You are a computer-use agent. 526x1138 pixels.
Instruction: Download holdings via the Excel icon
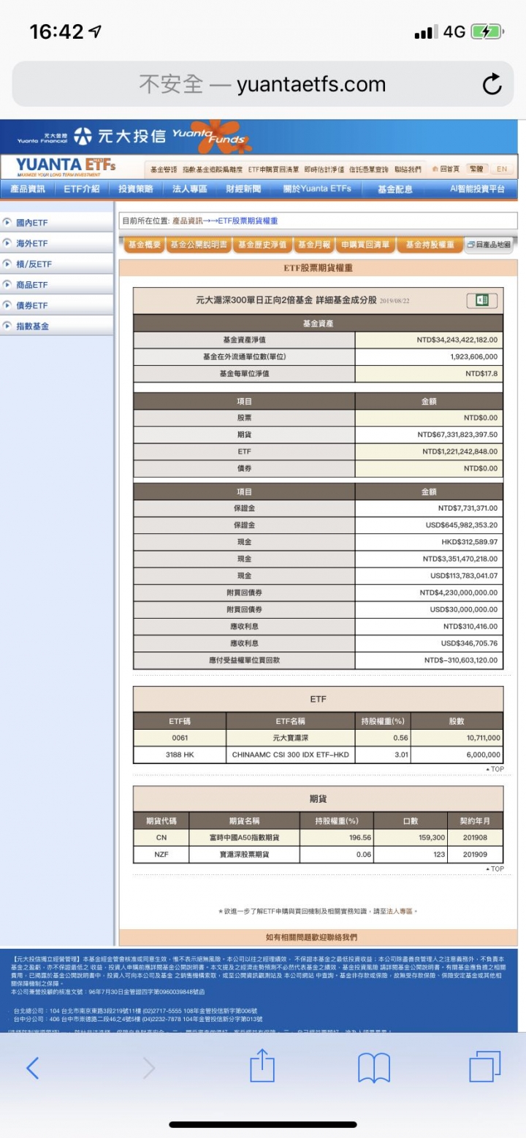(481, 300)
